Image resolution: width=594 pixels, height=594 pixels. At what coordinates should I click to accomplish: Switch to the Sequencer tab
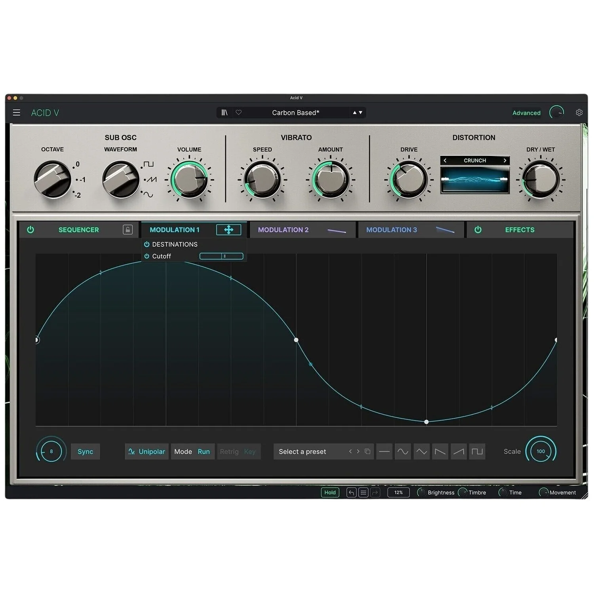pyautogui.click(x=79, y=230)
